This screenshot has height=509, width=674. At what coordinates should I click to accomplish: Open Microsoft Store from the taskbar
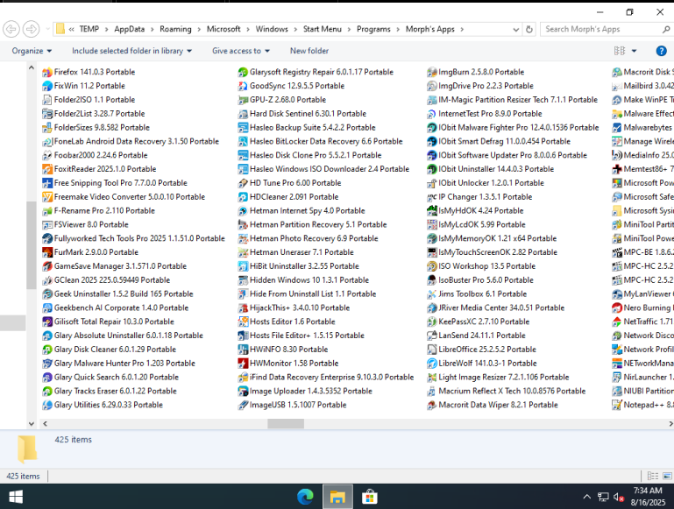(370, 497)
